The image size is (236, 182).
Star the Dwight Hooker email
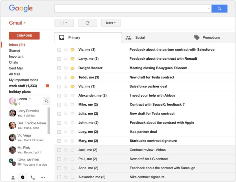tap(65, 68)
